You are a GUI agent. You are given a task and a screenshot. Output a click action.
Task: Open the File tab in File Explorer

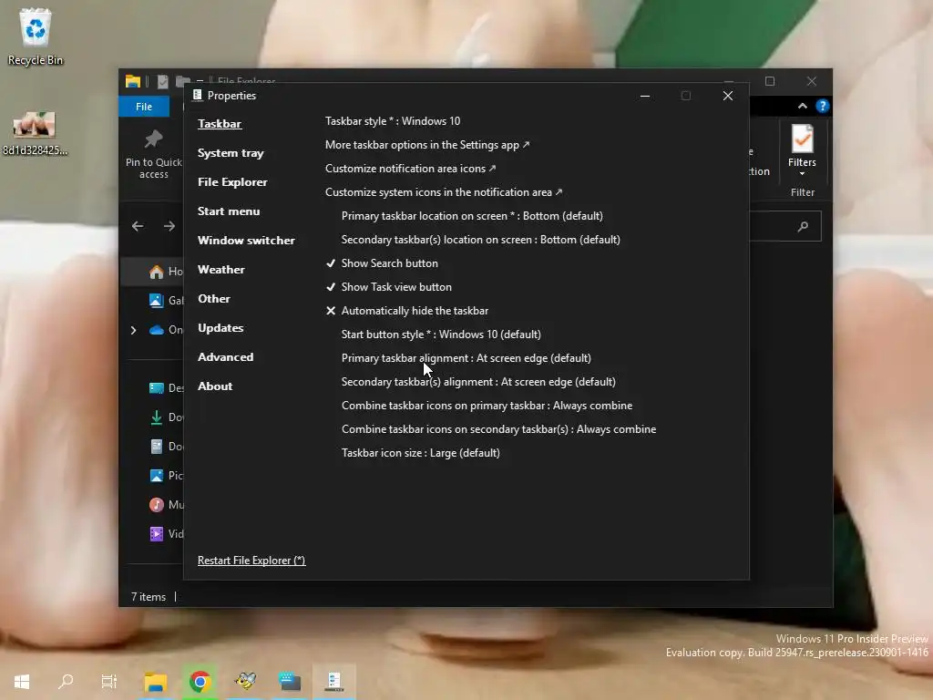(x=144, y=107)
